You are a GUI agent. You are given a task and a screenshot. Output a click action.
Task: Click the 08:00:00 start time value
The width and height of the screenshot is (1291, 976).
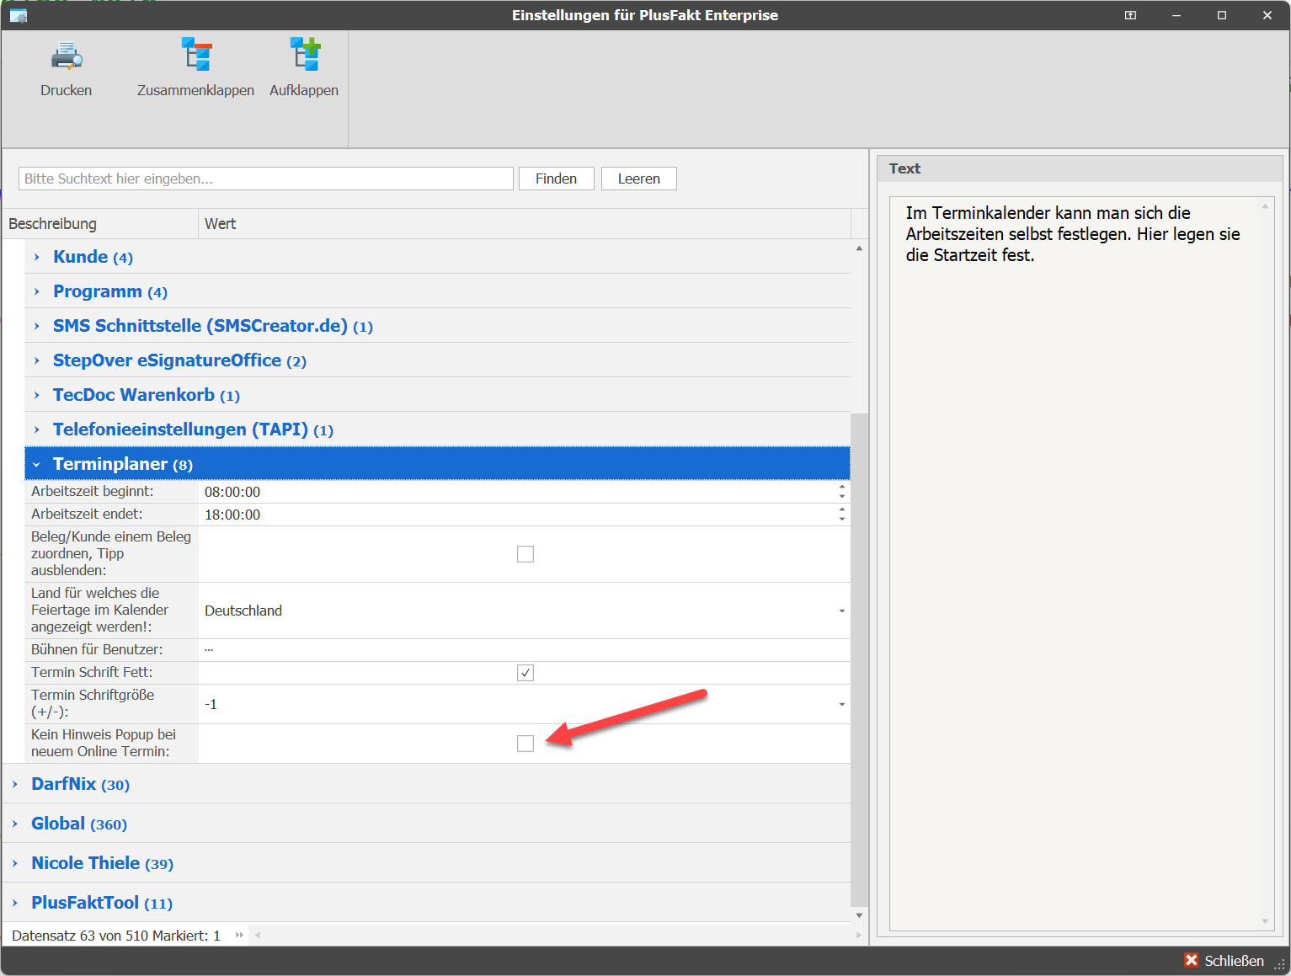click(x=232, y=492)
